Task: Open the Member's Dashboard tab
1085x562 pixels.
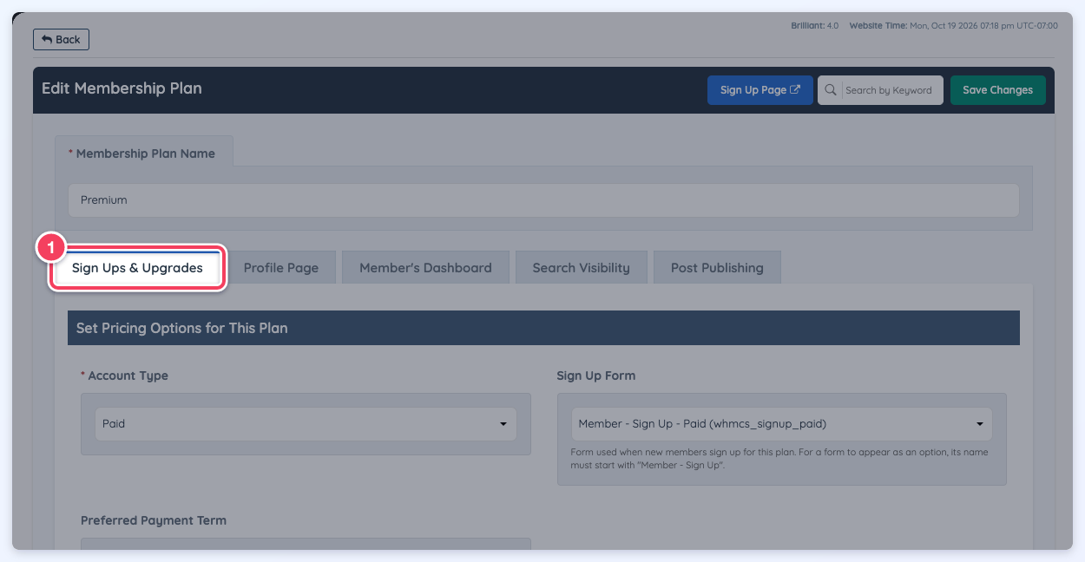Action: [x=425, y=268]
